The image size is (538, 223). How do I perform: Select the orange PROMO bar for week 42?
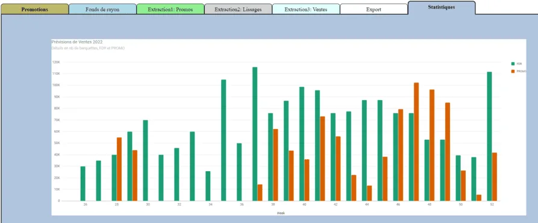[x=338, y=168]
